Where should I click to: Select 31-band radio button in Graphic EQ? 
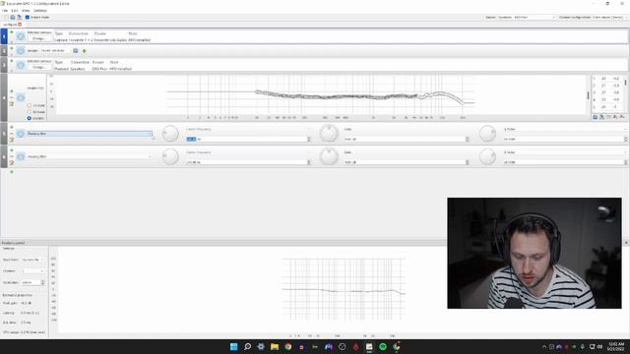coord(30,111)
